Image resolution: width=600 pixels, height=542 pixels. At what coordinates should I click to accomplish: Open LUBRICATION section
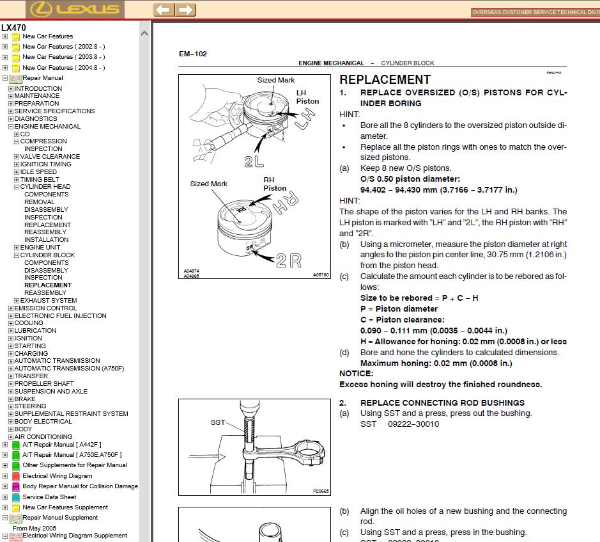pos(35,331)
